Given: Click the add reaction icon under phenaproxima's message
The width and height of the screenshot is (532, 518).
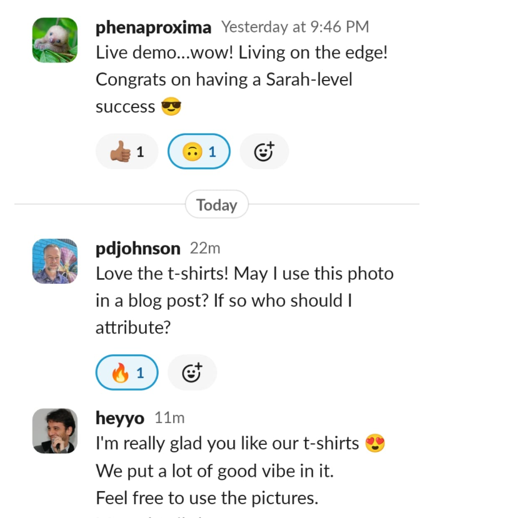Looking at the screenshot, I should (264, 151).
